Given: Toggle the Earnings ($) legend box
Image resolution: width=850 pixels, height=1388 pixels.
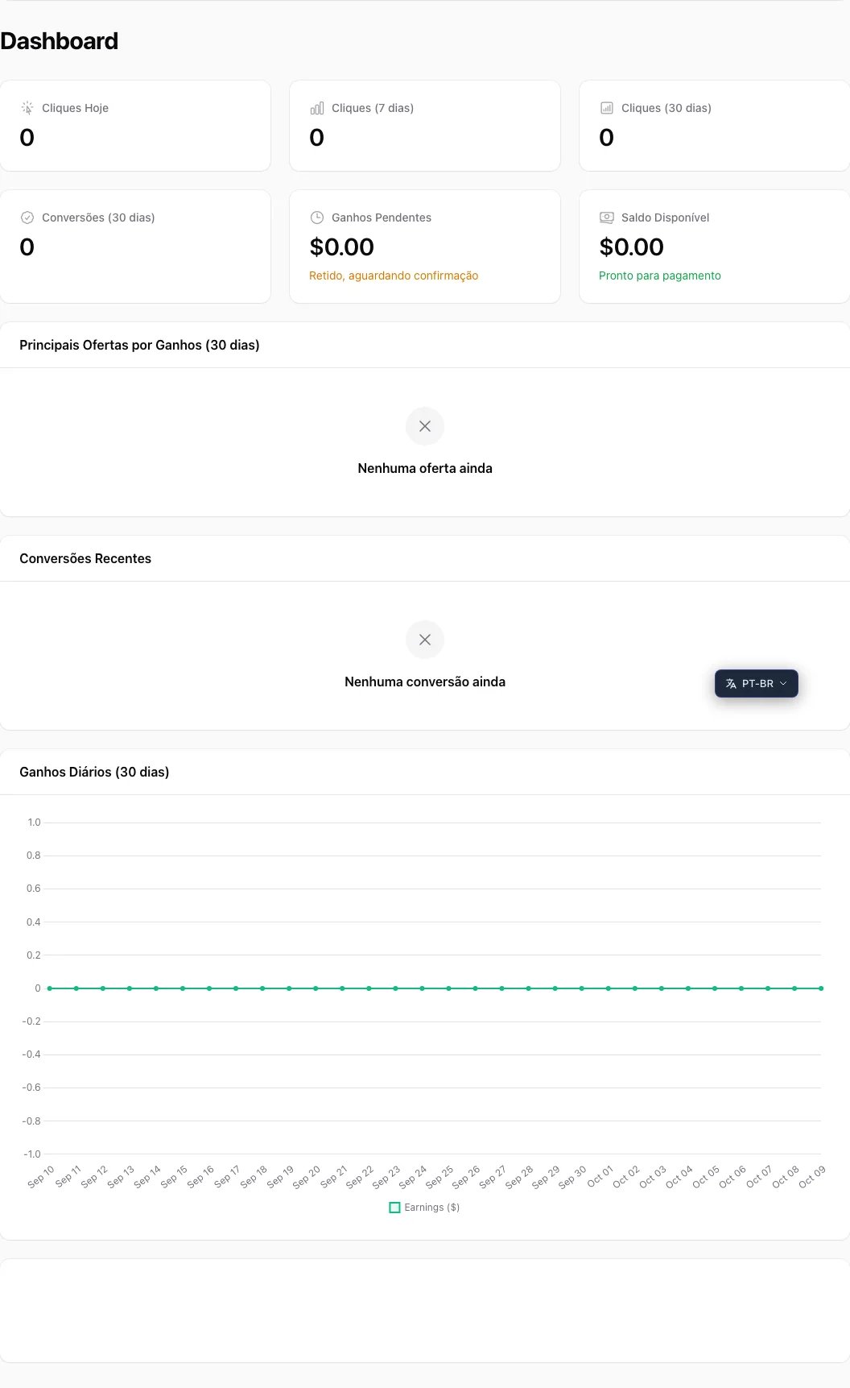Looking at the screenshot, I should click(x=394, y=1208).
